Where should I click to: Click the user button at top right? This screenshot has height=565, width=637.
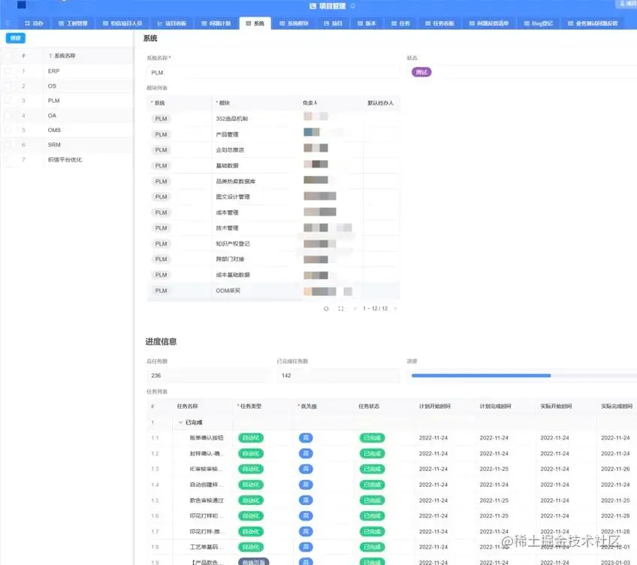click(x=628, y=4)
